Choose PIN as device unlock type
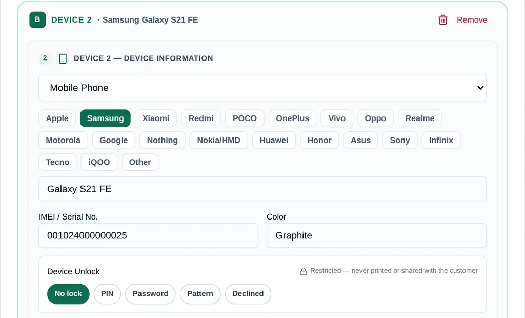 [107, 294]
